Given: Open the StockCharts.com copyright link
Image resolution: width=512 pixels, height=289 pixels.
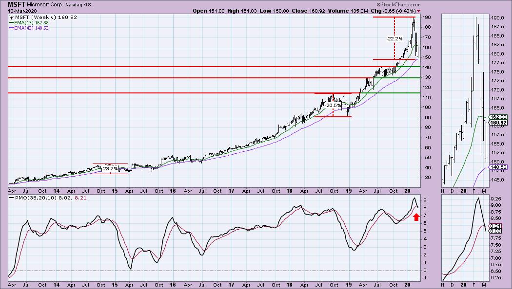Looking at the screenshot, I should tap(398, 4).
